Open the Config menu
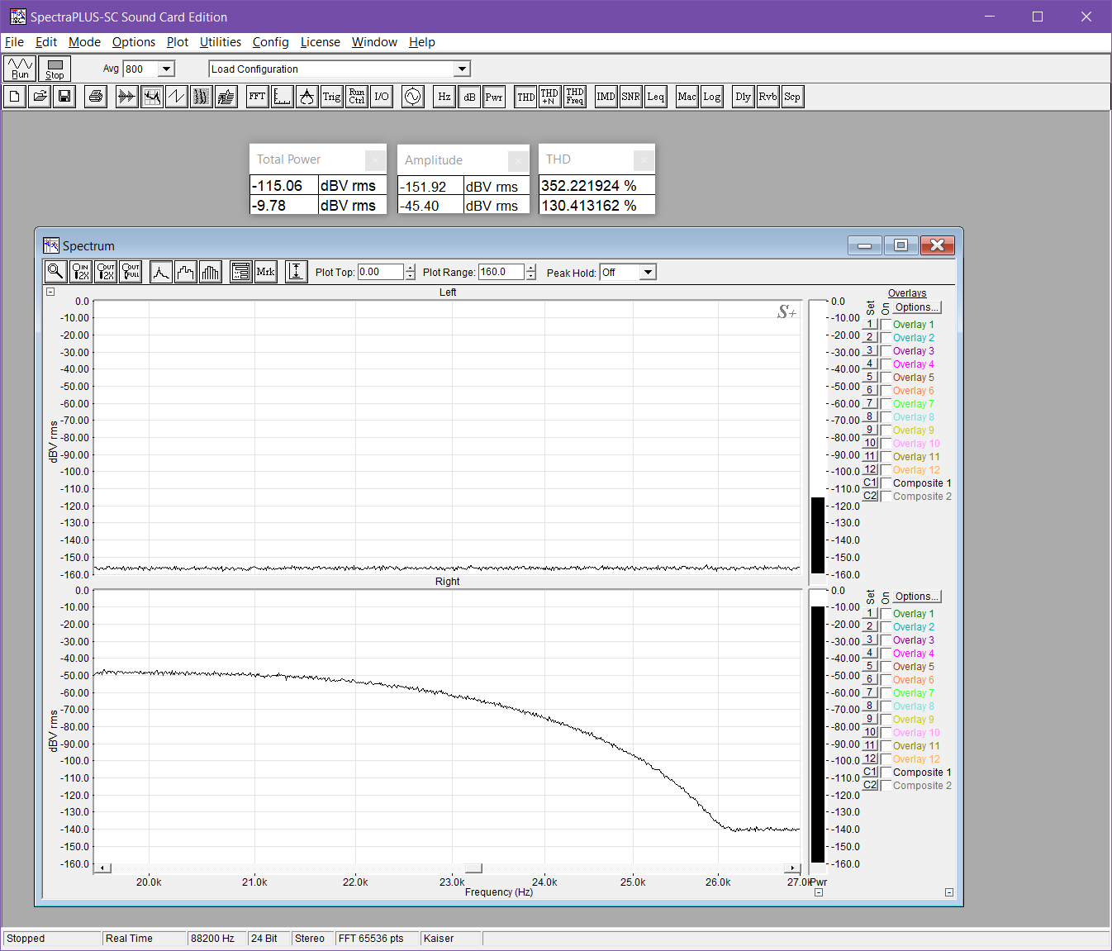 click(x=270, y=42)
